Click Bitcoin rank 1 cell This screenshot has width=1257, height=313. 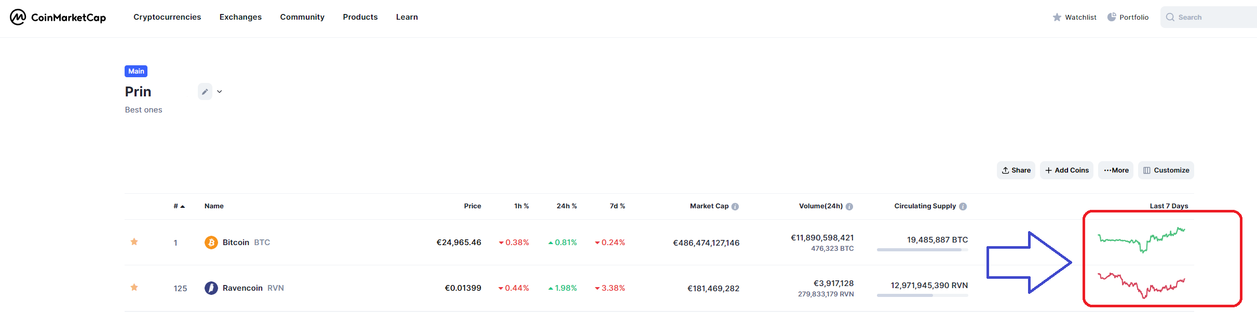(175, 243)
